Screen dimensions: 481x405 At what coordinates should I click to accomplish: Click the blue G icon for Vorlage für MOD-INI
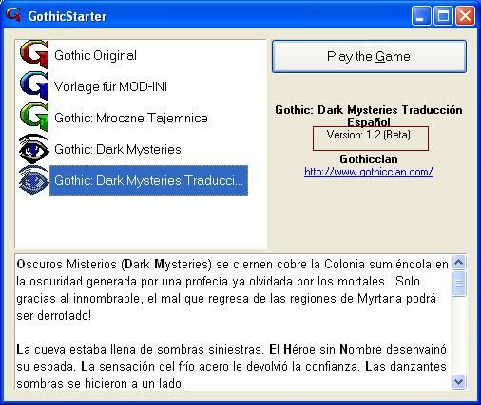(34, 85)
